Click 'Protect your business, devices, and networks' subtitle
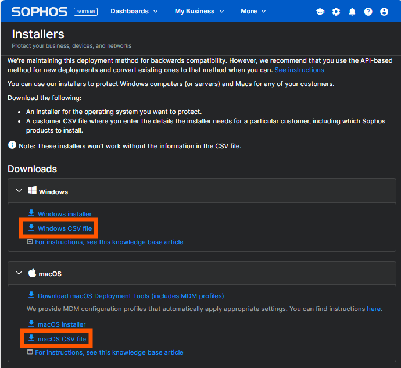 click(x=71, y=45)
